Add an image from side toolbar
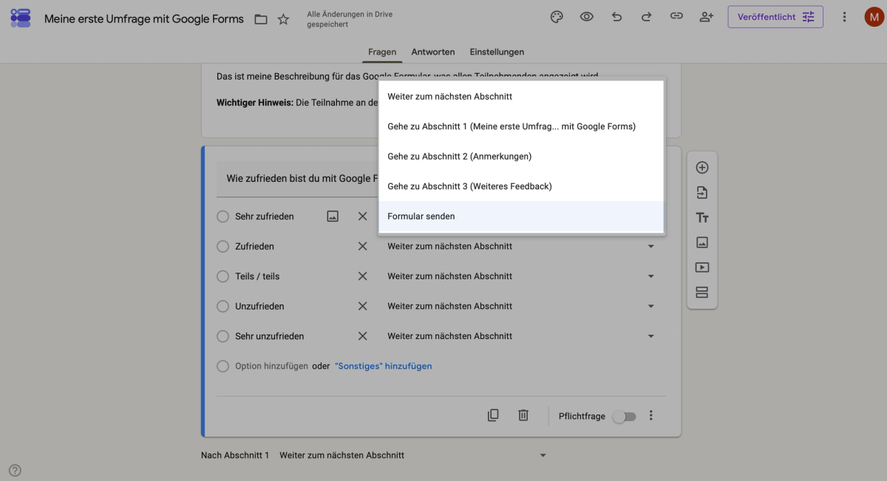Image resolution: width=887 pixels, height=481 pixels. (702, 242)
